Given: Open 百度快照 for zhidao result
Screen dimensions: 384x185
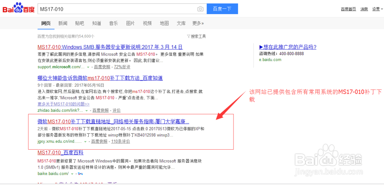Looking at the screenshot, I should pyautogui.click(x=100, y=111).
